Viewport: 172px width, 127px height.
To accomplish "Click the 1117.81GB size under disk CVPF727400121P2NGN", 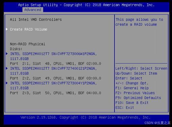I will (x=19, y=73).
